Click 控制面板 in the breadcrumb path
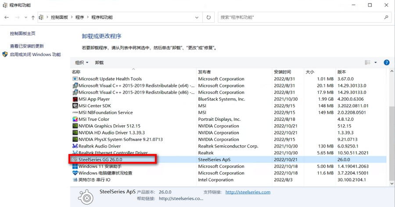The height and width of the screenshot is (207, 395). pos(59,18)
